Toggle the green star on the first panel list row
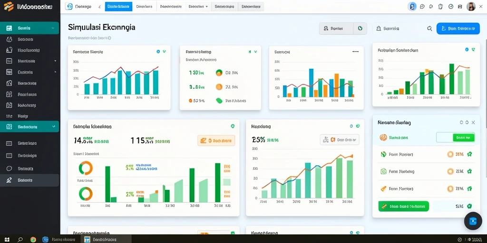Viewport: 487px width, 243px height. pos(469,154)
